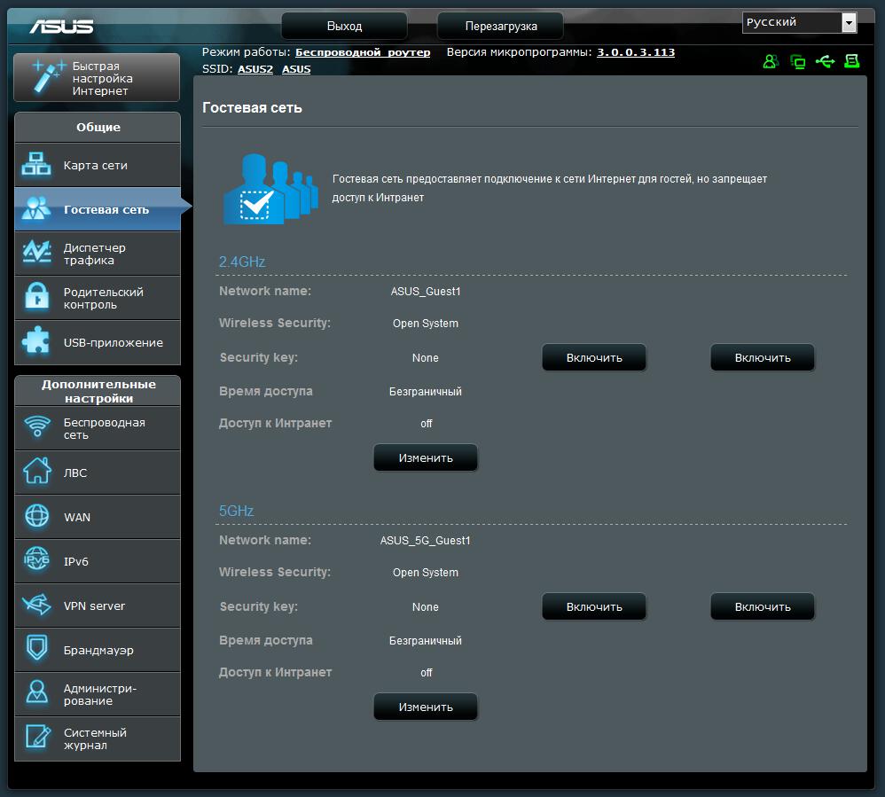Click the ASUS_5G_Guest1 network name

[426, 540]
